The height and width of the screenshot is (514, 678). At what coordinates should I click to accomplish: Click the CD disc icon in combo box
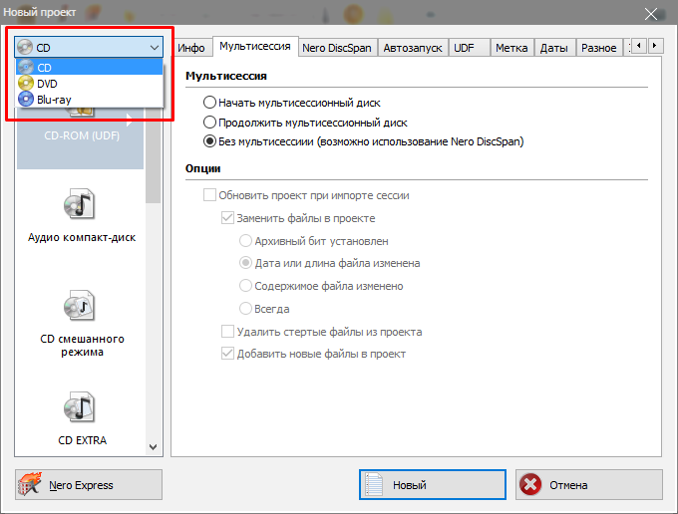tap(25, 47)
